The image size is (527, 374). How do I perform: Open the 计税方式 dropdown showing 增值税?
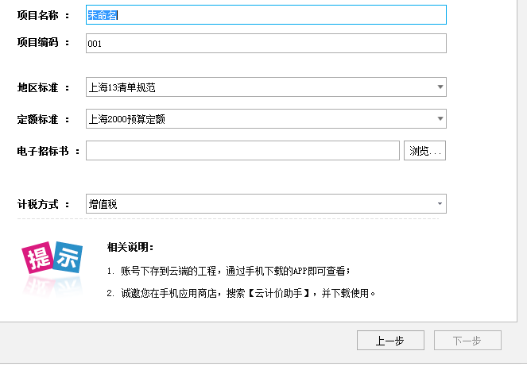click(x=440, y=204)
